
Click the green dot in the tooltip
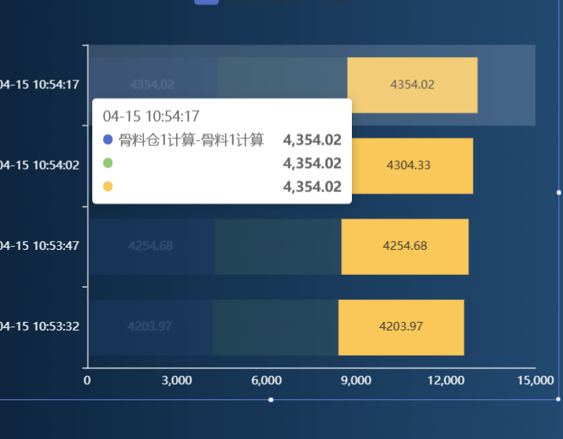pyautogui.click(x=108, y=163)
